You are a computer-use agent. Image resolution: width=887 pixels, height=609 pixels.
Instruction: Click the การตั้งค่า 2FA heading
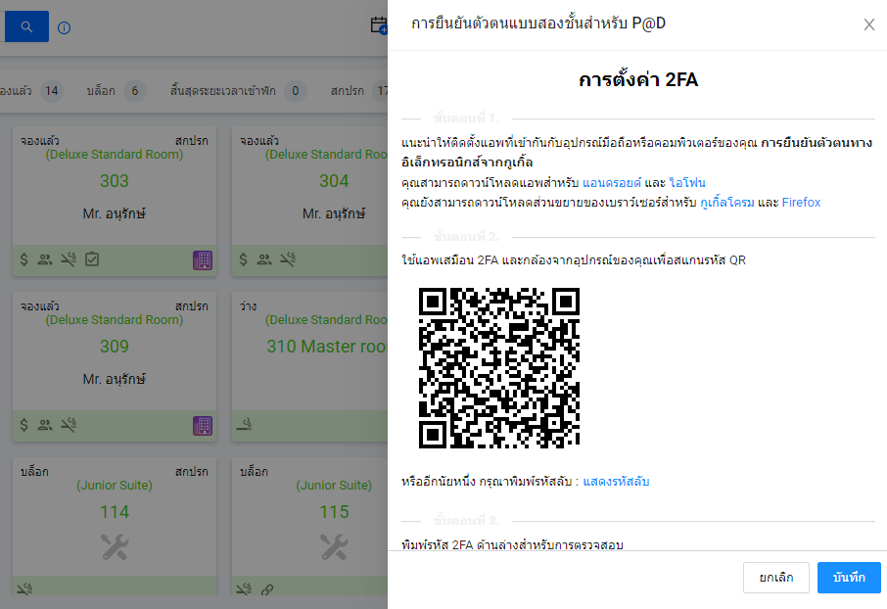pyautogui.click(x=638, y=80)
